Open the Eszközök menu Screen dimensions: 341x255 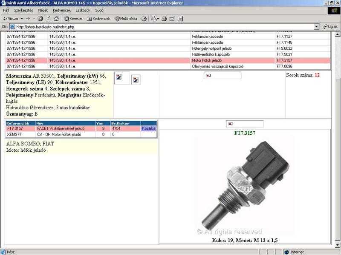point(82,10)
